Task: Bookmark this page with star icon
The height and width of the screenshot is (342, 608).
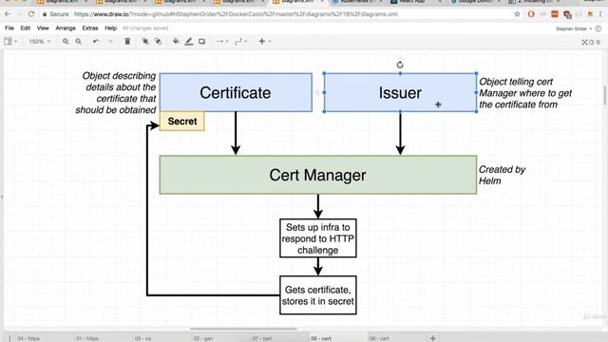Action: click(x=517, y=14)
